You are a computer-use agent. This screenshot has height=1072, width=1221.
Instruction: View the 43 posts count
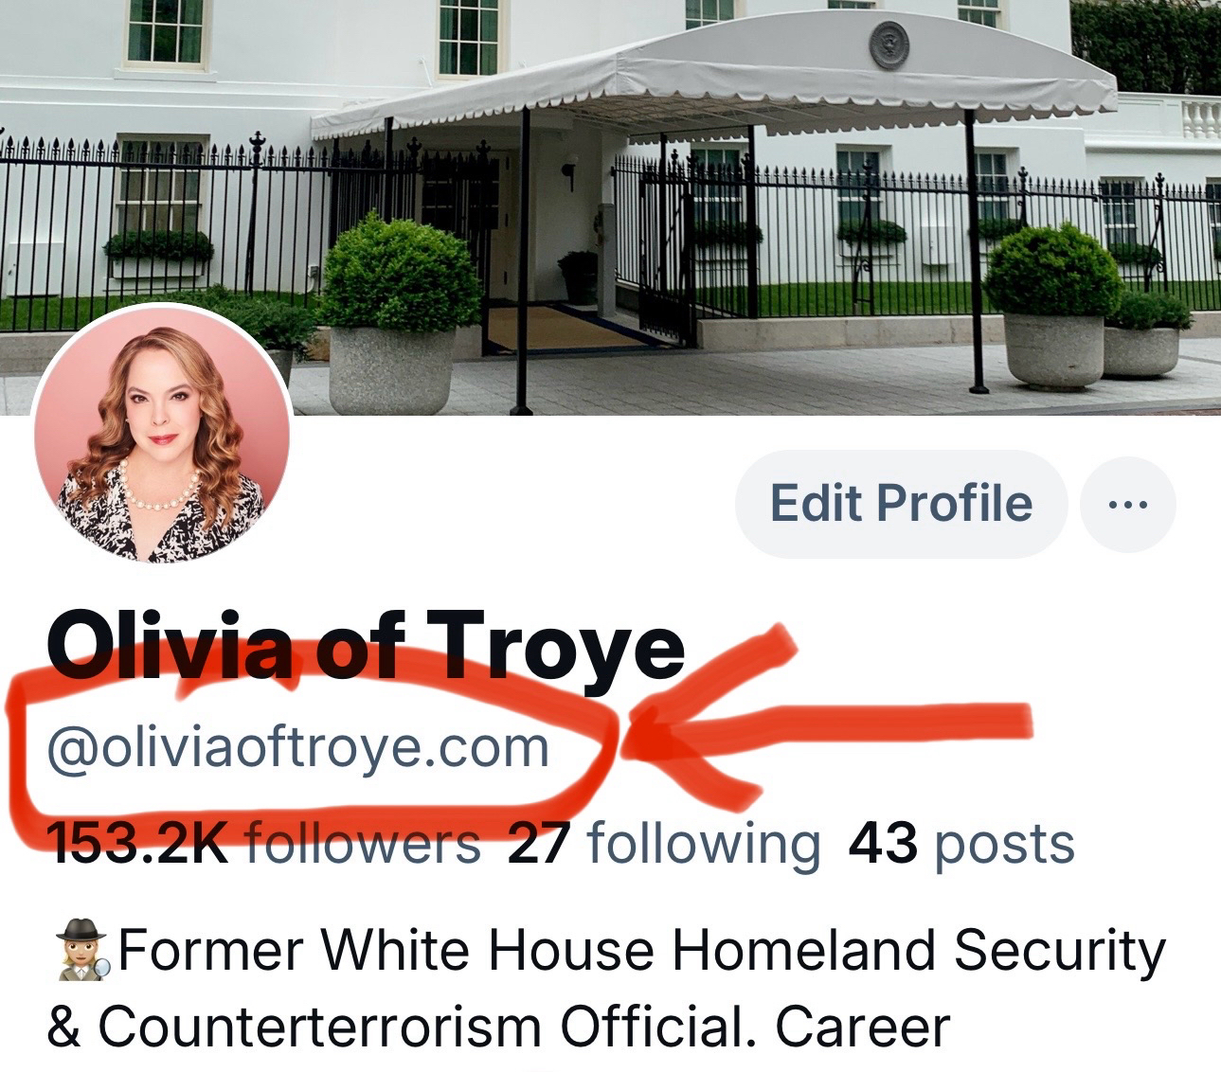pyautogui.click(x=961, y=844)
